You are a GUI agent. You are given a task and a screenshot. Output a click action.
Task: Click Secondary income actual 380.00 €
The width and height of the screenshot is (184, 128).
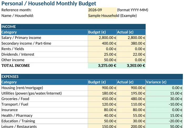[x=131, y=43]
